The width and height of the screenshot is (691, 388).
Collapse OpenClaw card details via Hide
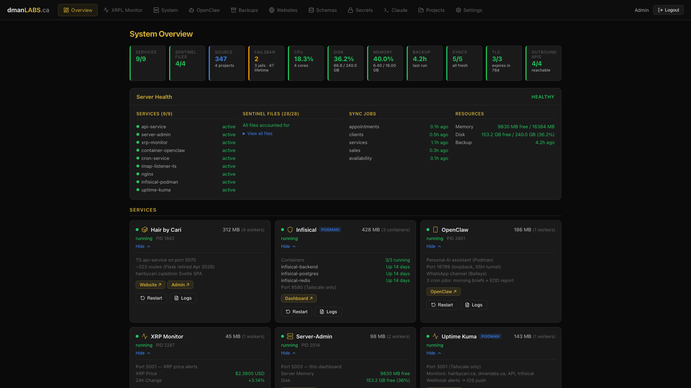coord(434,246)
